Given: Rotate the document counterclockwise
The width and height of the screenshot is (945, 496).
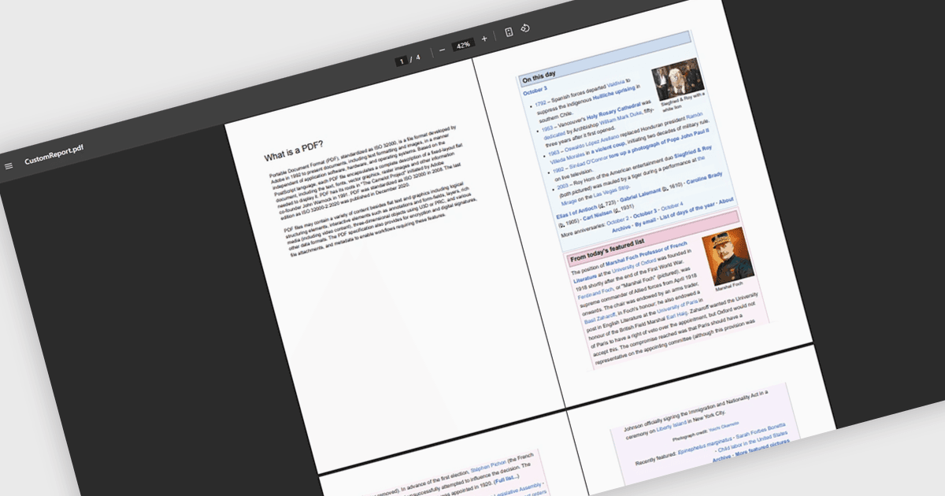Looking at the screenshot, I should tap(525, 28).
